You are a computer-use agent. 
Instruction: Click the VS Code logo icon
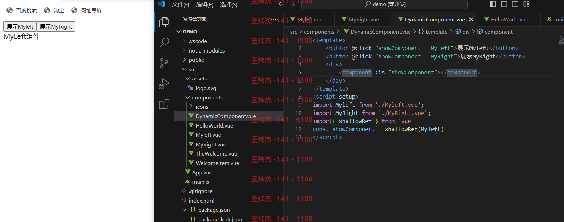[x=161, y=4]
